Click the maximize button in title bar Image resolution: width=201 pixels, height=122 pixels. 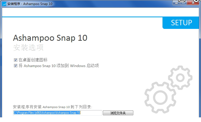(x=184, y=3)
